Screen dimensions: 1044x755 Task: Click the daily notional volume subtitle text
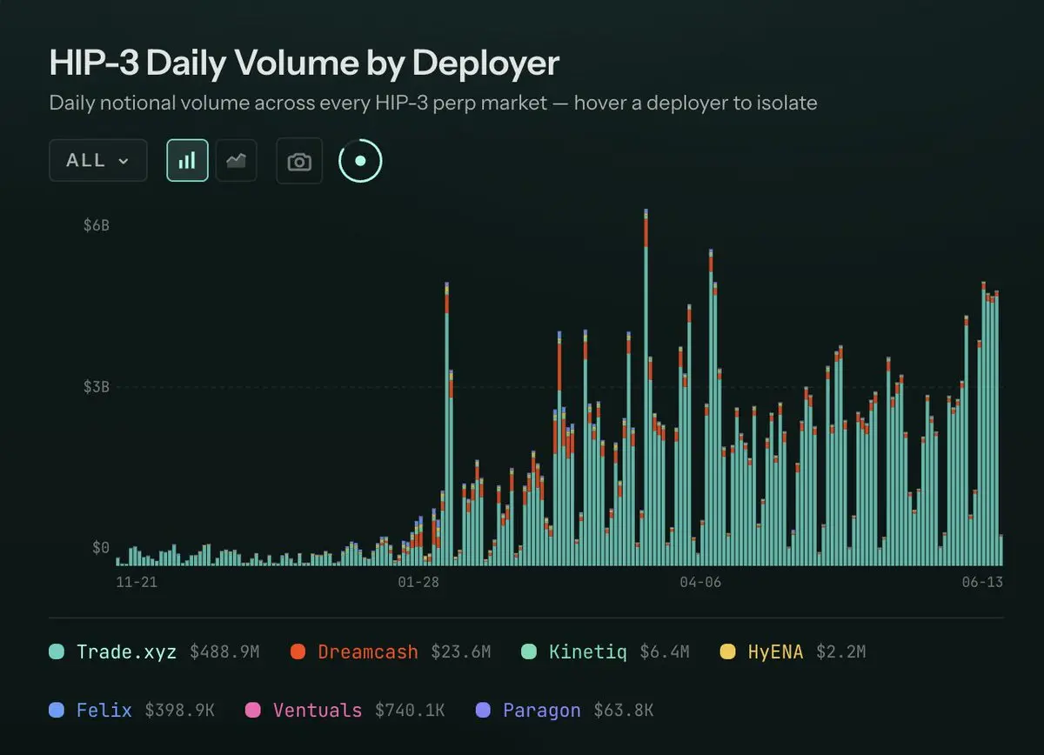point(433,103)
